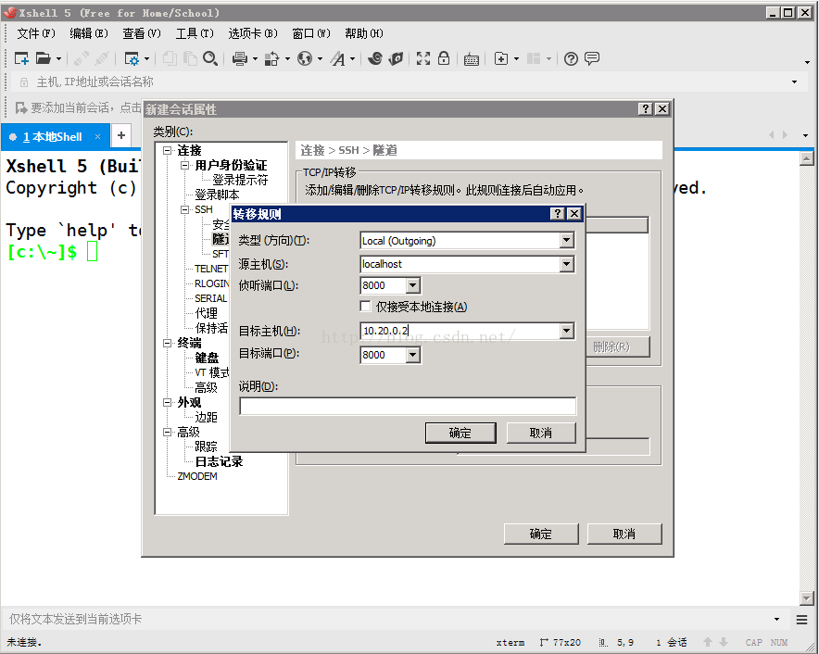Launch Xftp with the spiral icon
The height and width of the screenshot is (654, 819).
pos(375,58)
